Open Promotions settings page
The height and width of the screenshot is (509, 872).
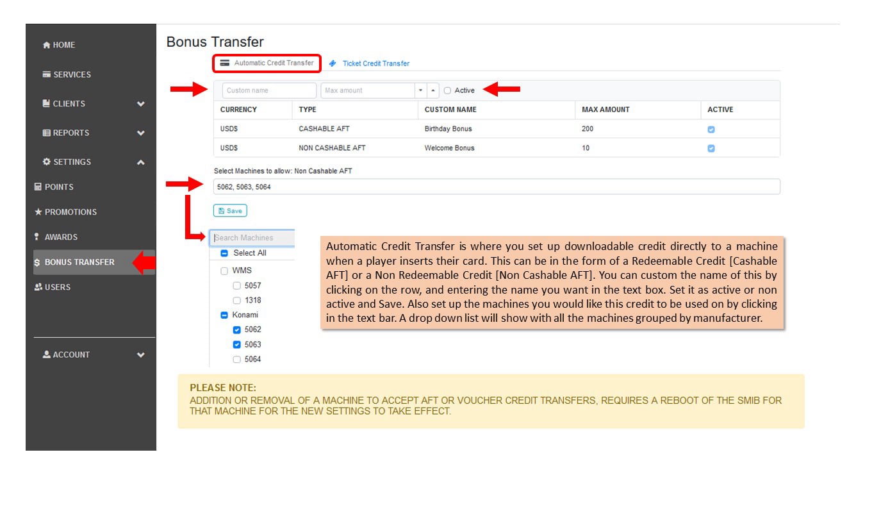(65, 212)
